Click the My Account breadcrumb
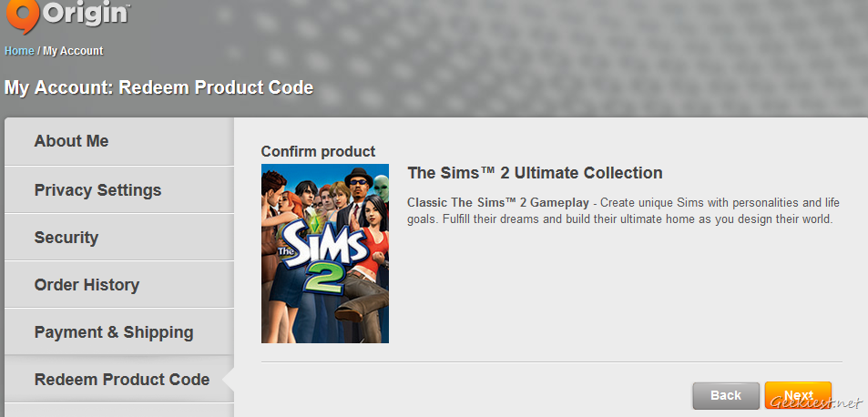The height and width of the screenshot is (417, 868). 73,51
